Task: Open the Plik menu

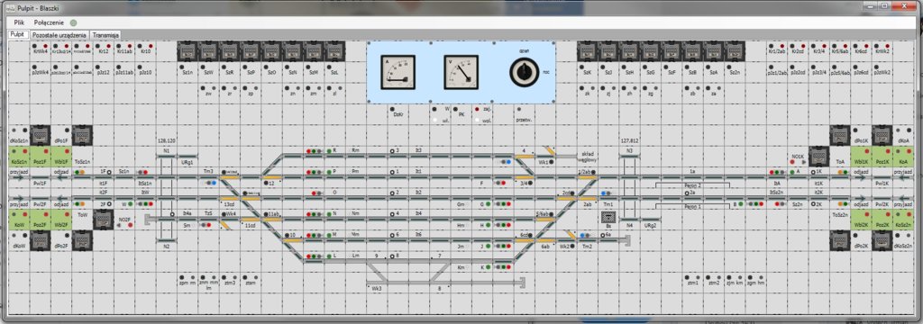Action: [19, 22]
